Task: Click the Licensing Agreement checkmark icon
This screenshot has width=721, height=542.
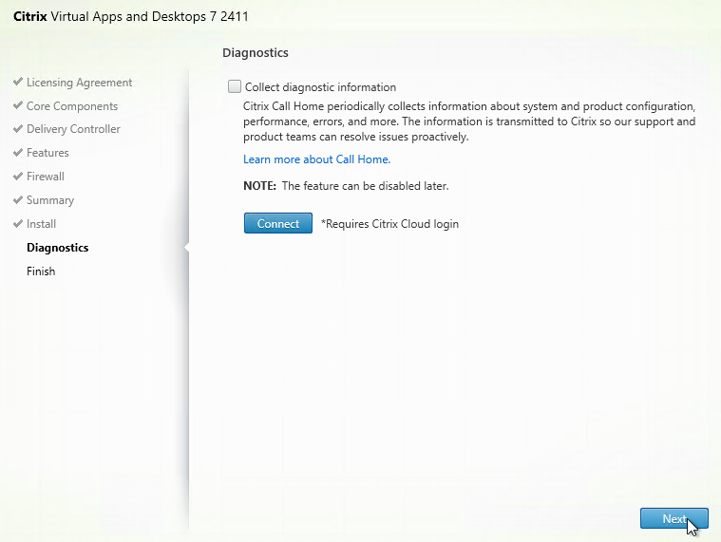Action: click(x=18, y=82)
